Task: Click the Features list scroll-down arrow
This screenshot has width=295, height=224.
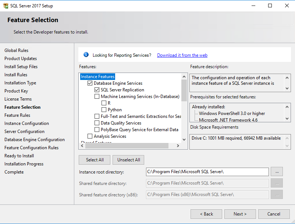Action: 184,139
